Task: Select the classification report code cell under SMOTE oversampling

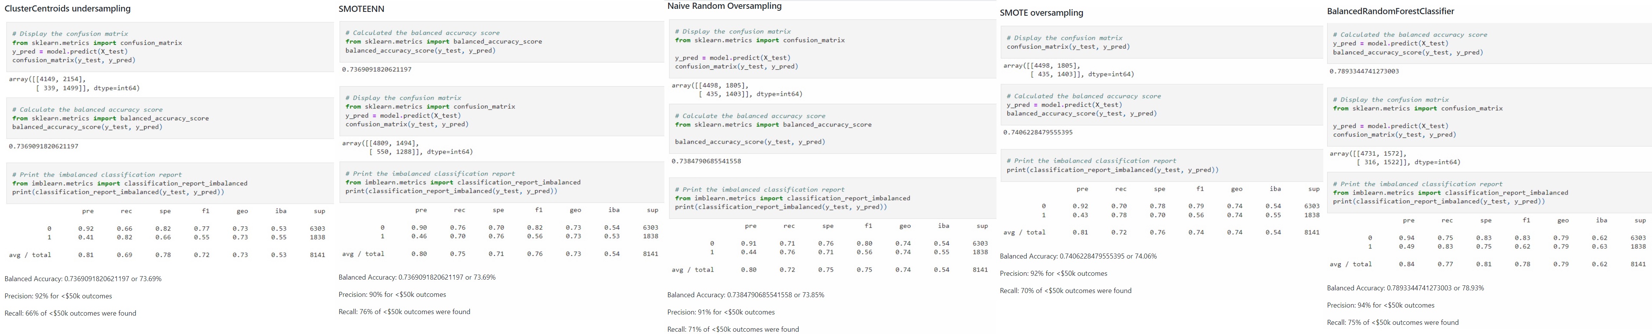Action: point(1161,166)
